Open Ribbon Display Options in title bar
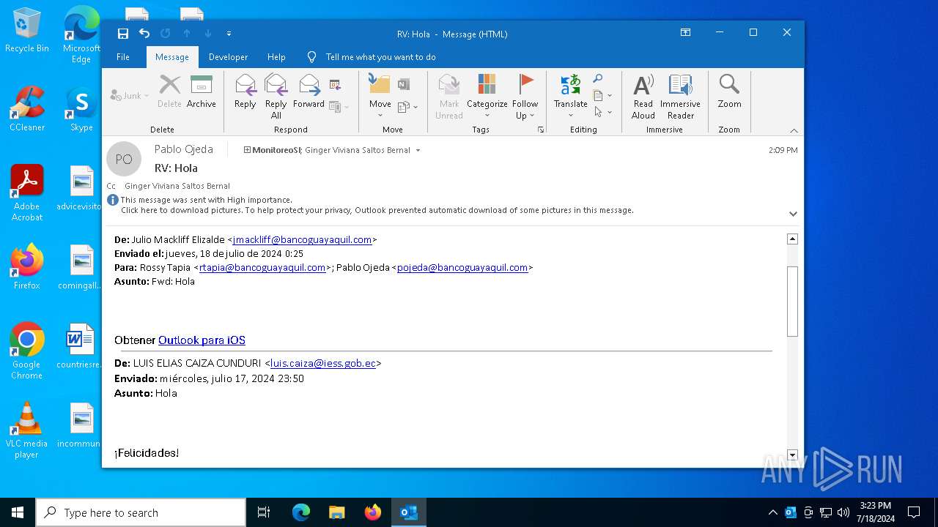The height and width of the screenshot is (527, 938). point(685,33)
